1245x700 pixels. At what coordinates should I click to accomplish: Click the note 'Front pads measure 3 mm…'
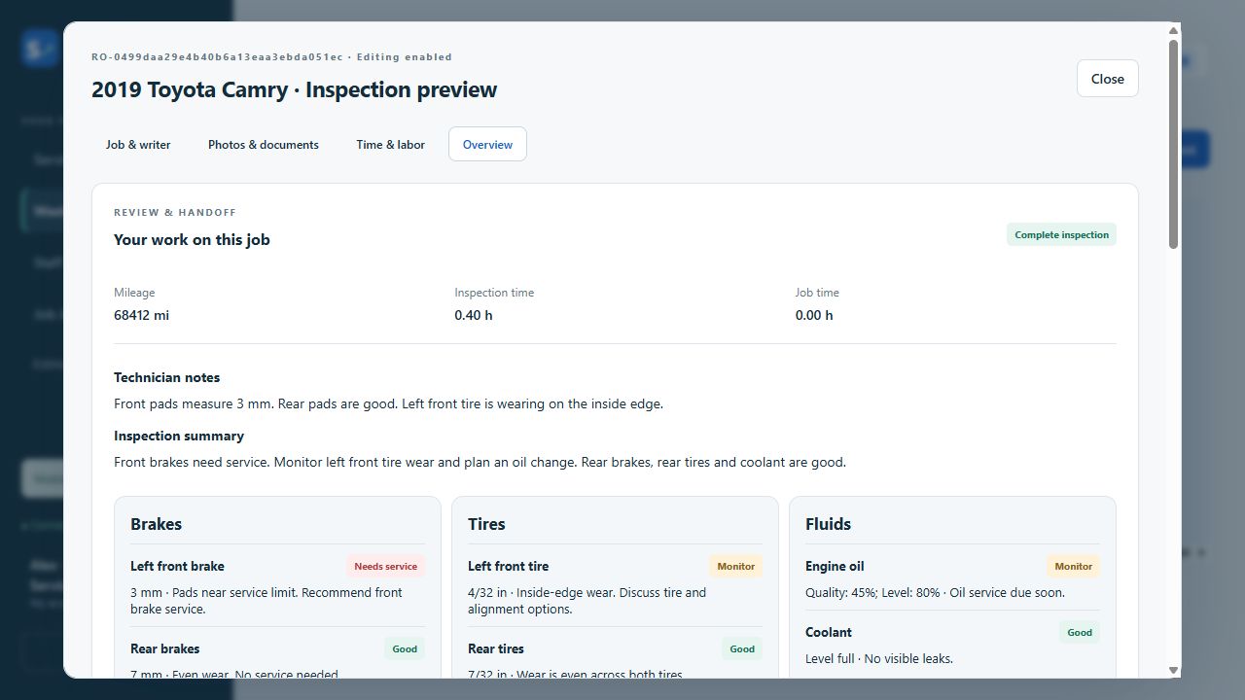388,403
